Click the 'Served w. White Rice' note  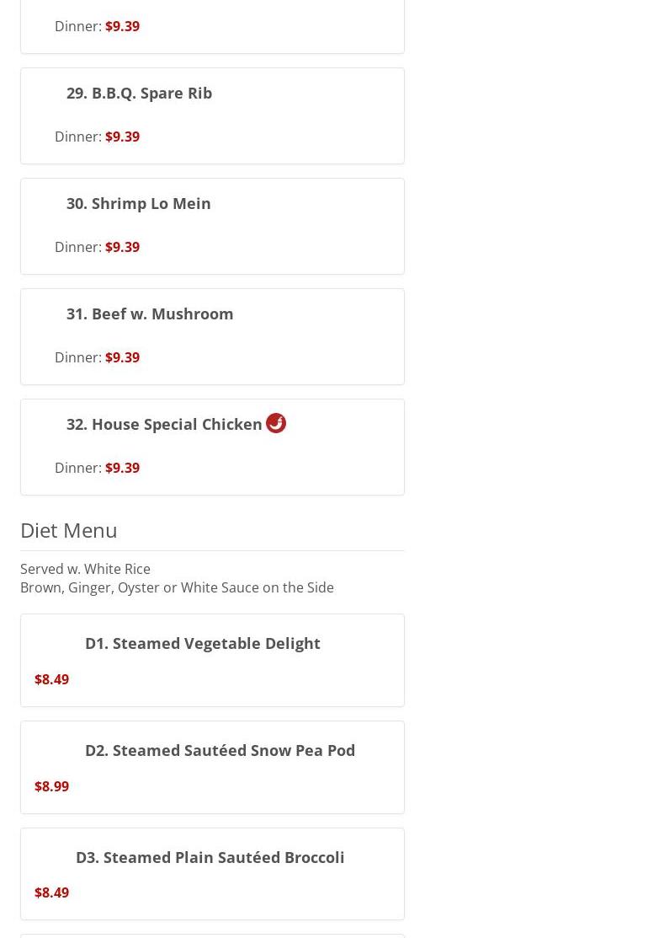[x=85, y=569]
